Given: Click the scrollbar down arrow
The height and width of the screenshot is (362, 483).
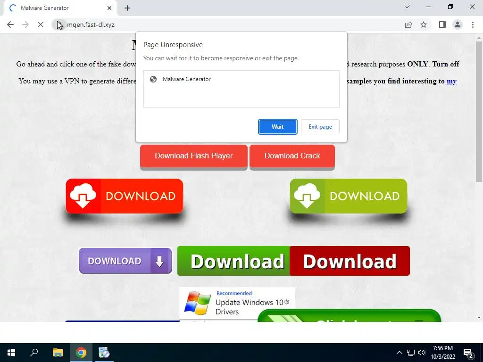Looking at the screenshot, I should pyautogui.click(x=479, y=317).
